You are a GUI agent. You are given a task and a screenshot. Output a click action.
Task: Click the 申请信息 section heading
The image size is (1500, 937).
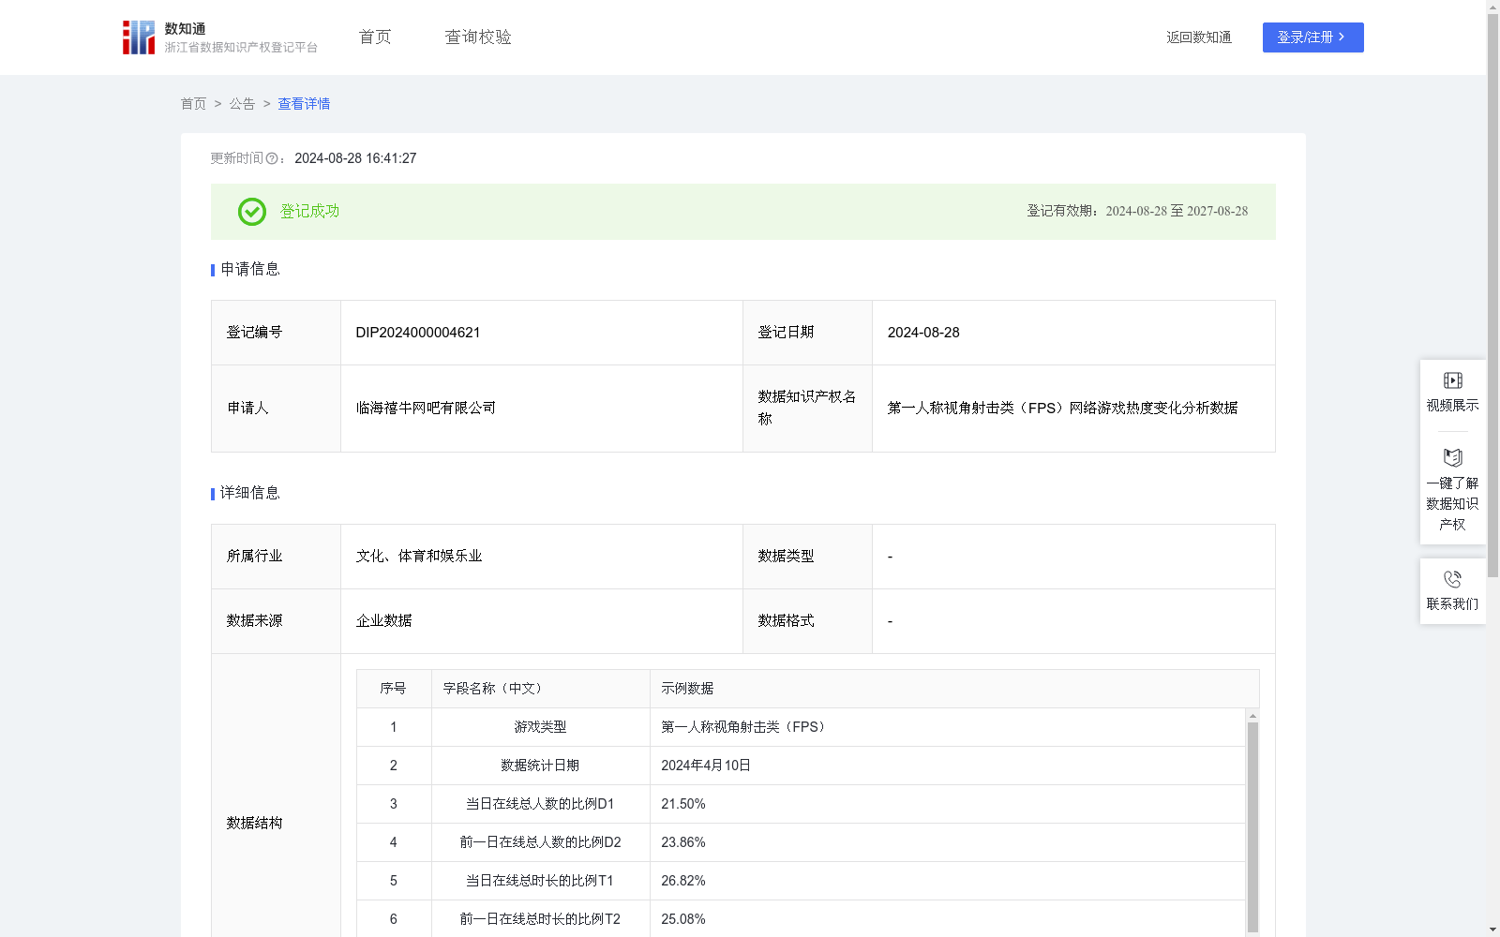pyautogui.click(x=250, y=270)
